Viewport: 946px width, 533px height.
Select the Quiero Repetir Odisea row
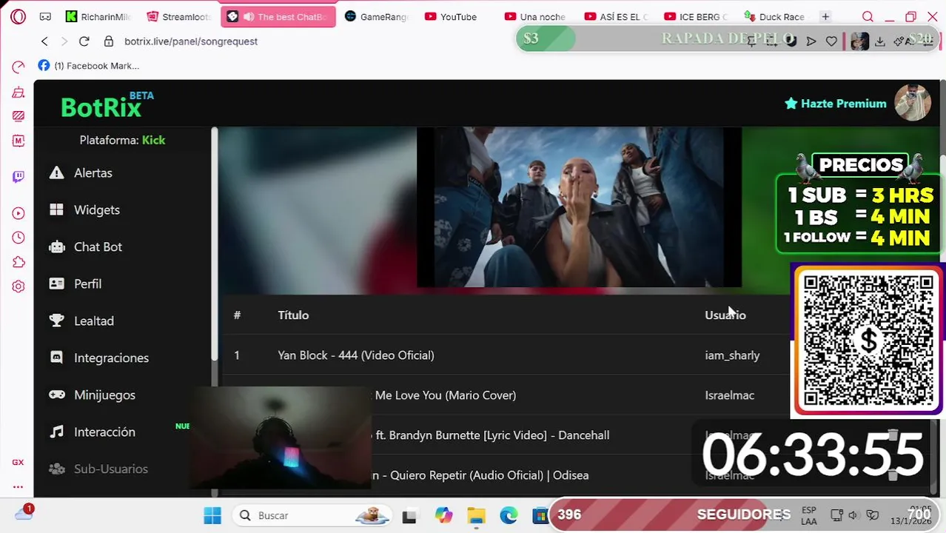[x=506, y=475]
